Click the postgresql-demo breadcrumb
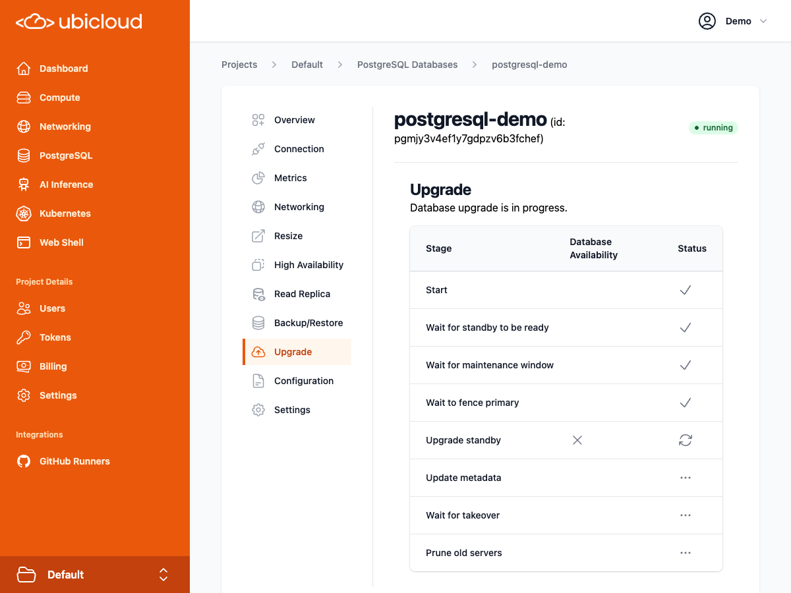Viewport: 791px width, 593px height. pyautogui.click(x=529, y=65)
